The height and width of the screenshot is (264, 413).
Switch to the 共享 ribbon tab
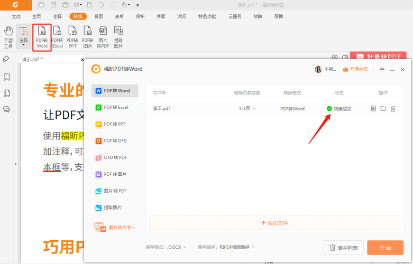click(161, 16)
